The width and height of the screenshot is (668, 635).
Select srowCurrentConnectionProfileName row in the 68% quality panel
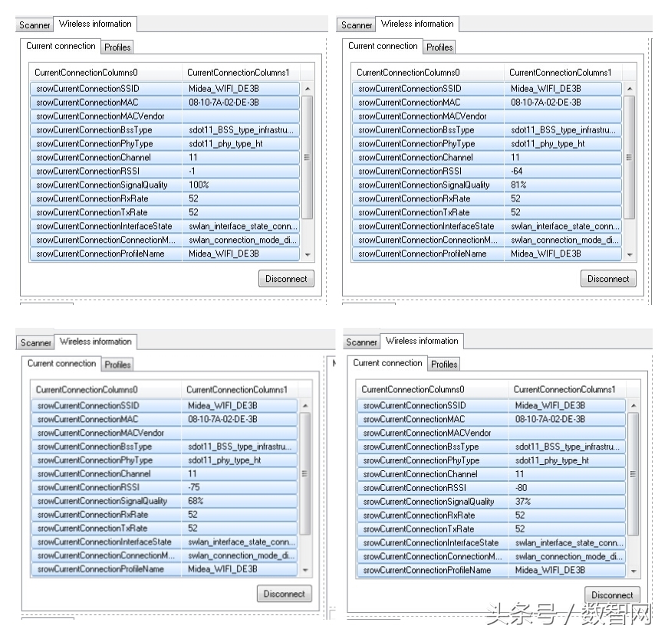coord(164,569)
